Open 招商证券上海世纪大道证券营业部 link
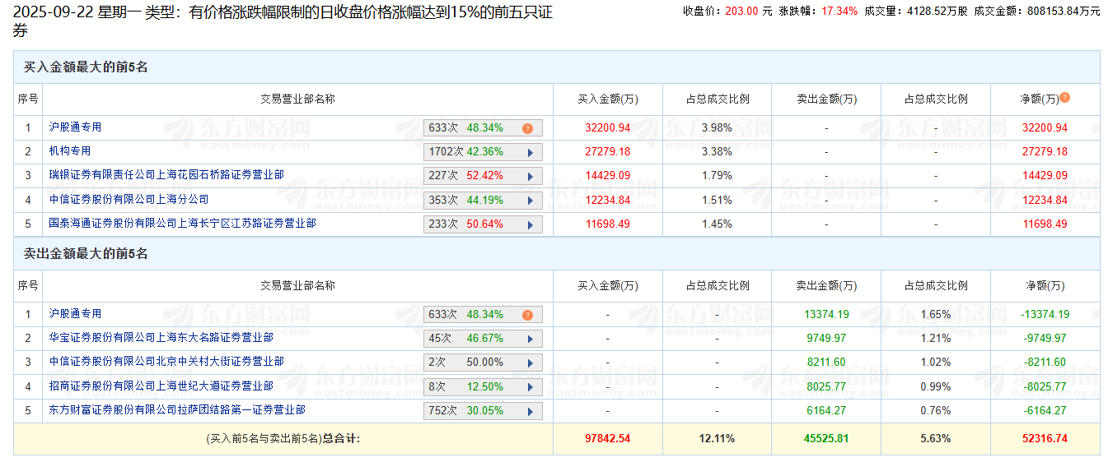 (x=161, y=386)
